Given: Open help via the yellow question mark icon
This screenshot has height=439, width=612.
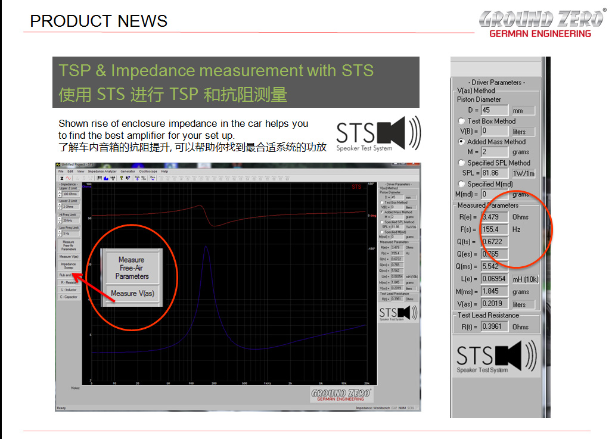Looking at the screenshot, I should tap(121, 178).
